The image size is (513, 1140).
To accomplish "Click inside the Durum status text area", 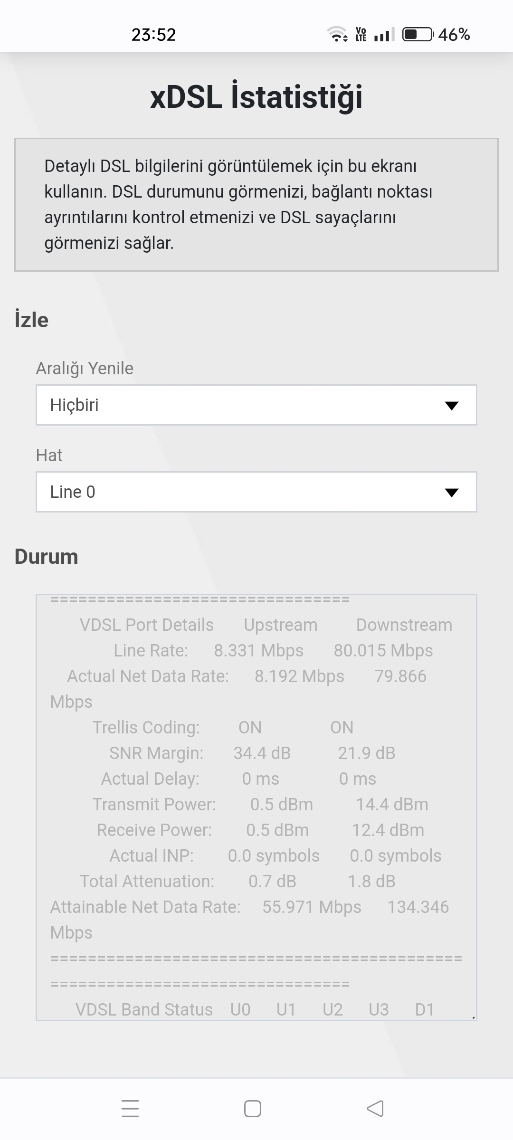I will click(x=256, y=807).
